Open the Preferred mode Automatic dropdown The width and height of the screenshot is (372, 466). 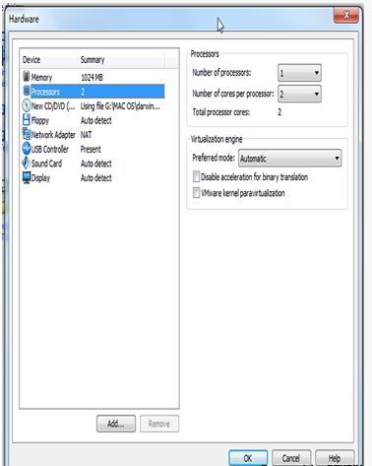click(289, 158)
